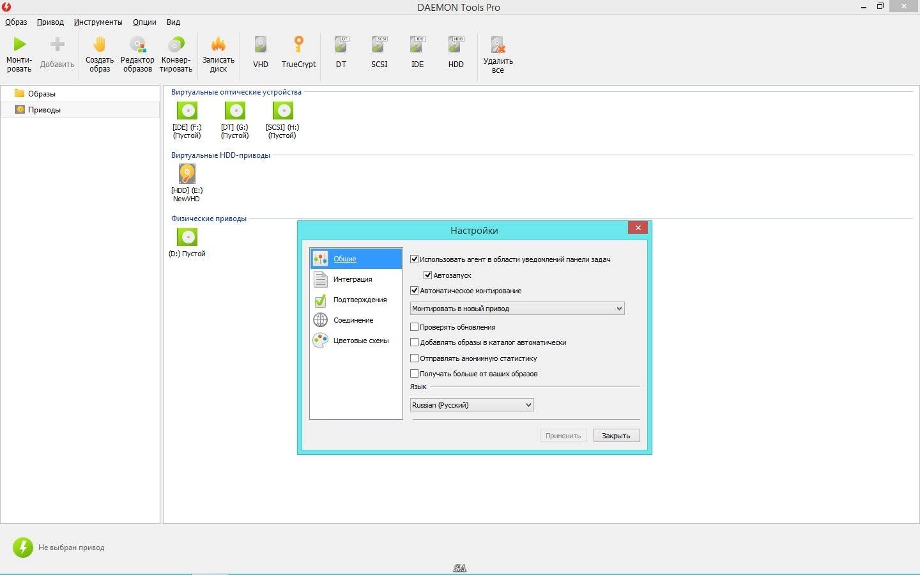Select the [SCSI] (H:) virtual drive
Screen dimensions: 920x575
coord(282,120)
